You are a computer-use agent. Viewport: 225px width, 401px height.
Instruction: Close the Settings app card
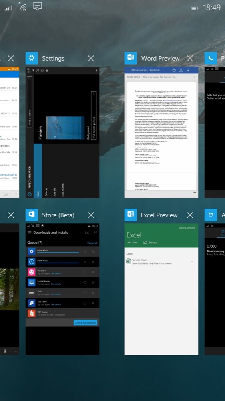[x=91, y=58]
